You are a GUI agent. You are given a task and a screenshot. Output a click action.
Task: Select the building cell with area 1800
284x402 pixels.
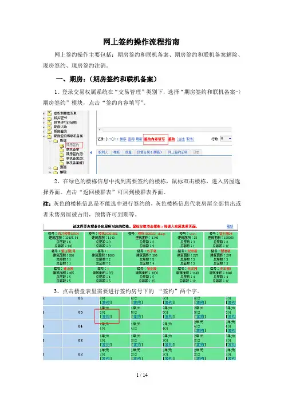click(x=147, y=275)
